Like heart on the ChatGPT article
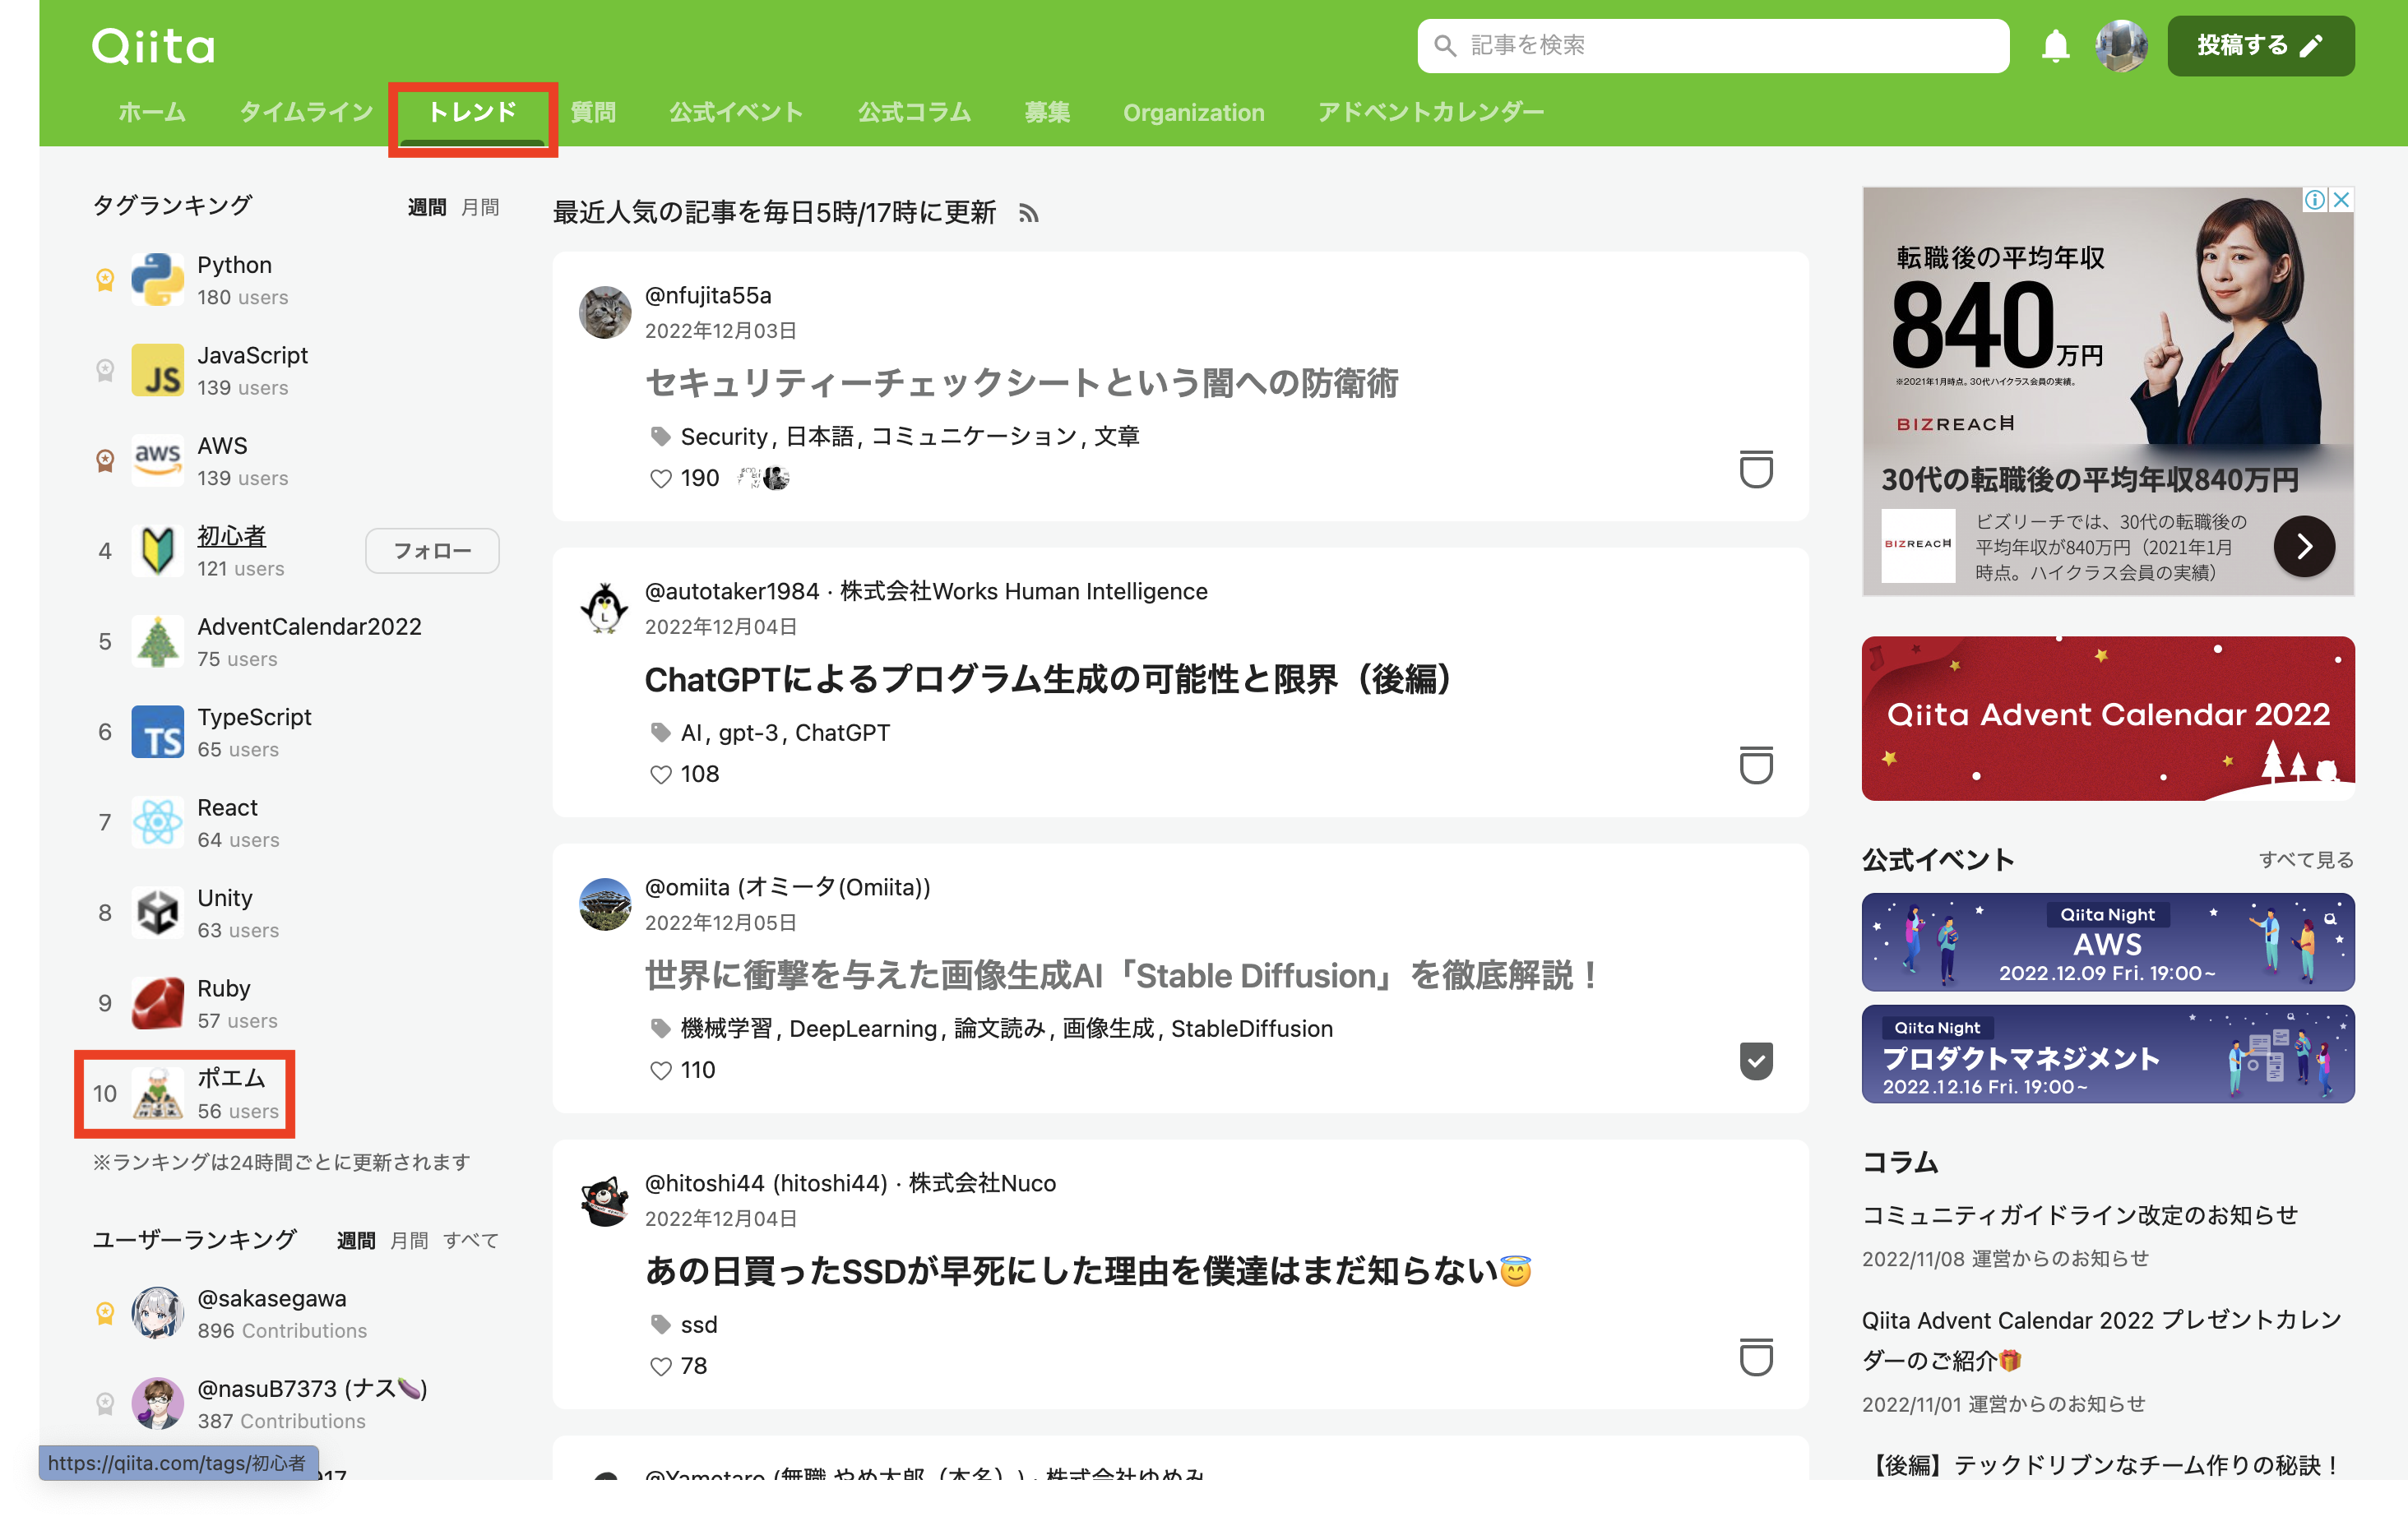Screen dimensions: 2408x1526 click(x=660, y=775)
